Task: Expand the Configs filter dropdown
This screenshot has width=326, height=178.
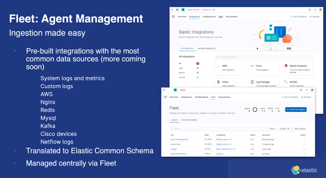Action: 286,129
